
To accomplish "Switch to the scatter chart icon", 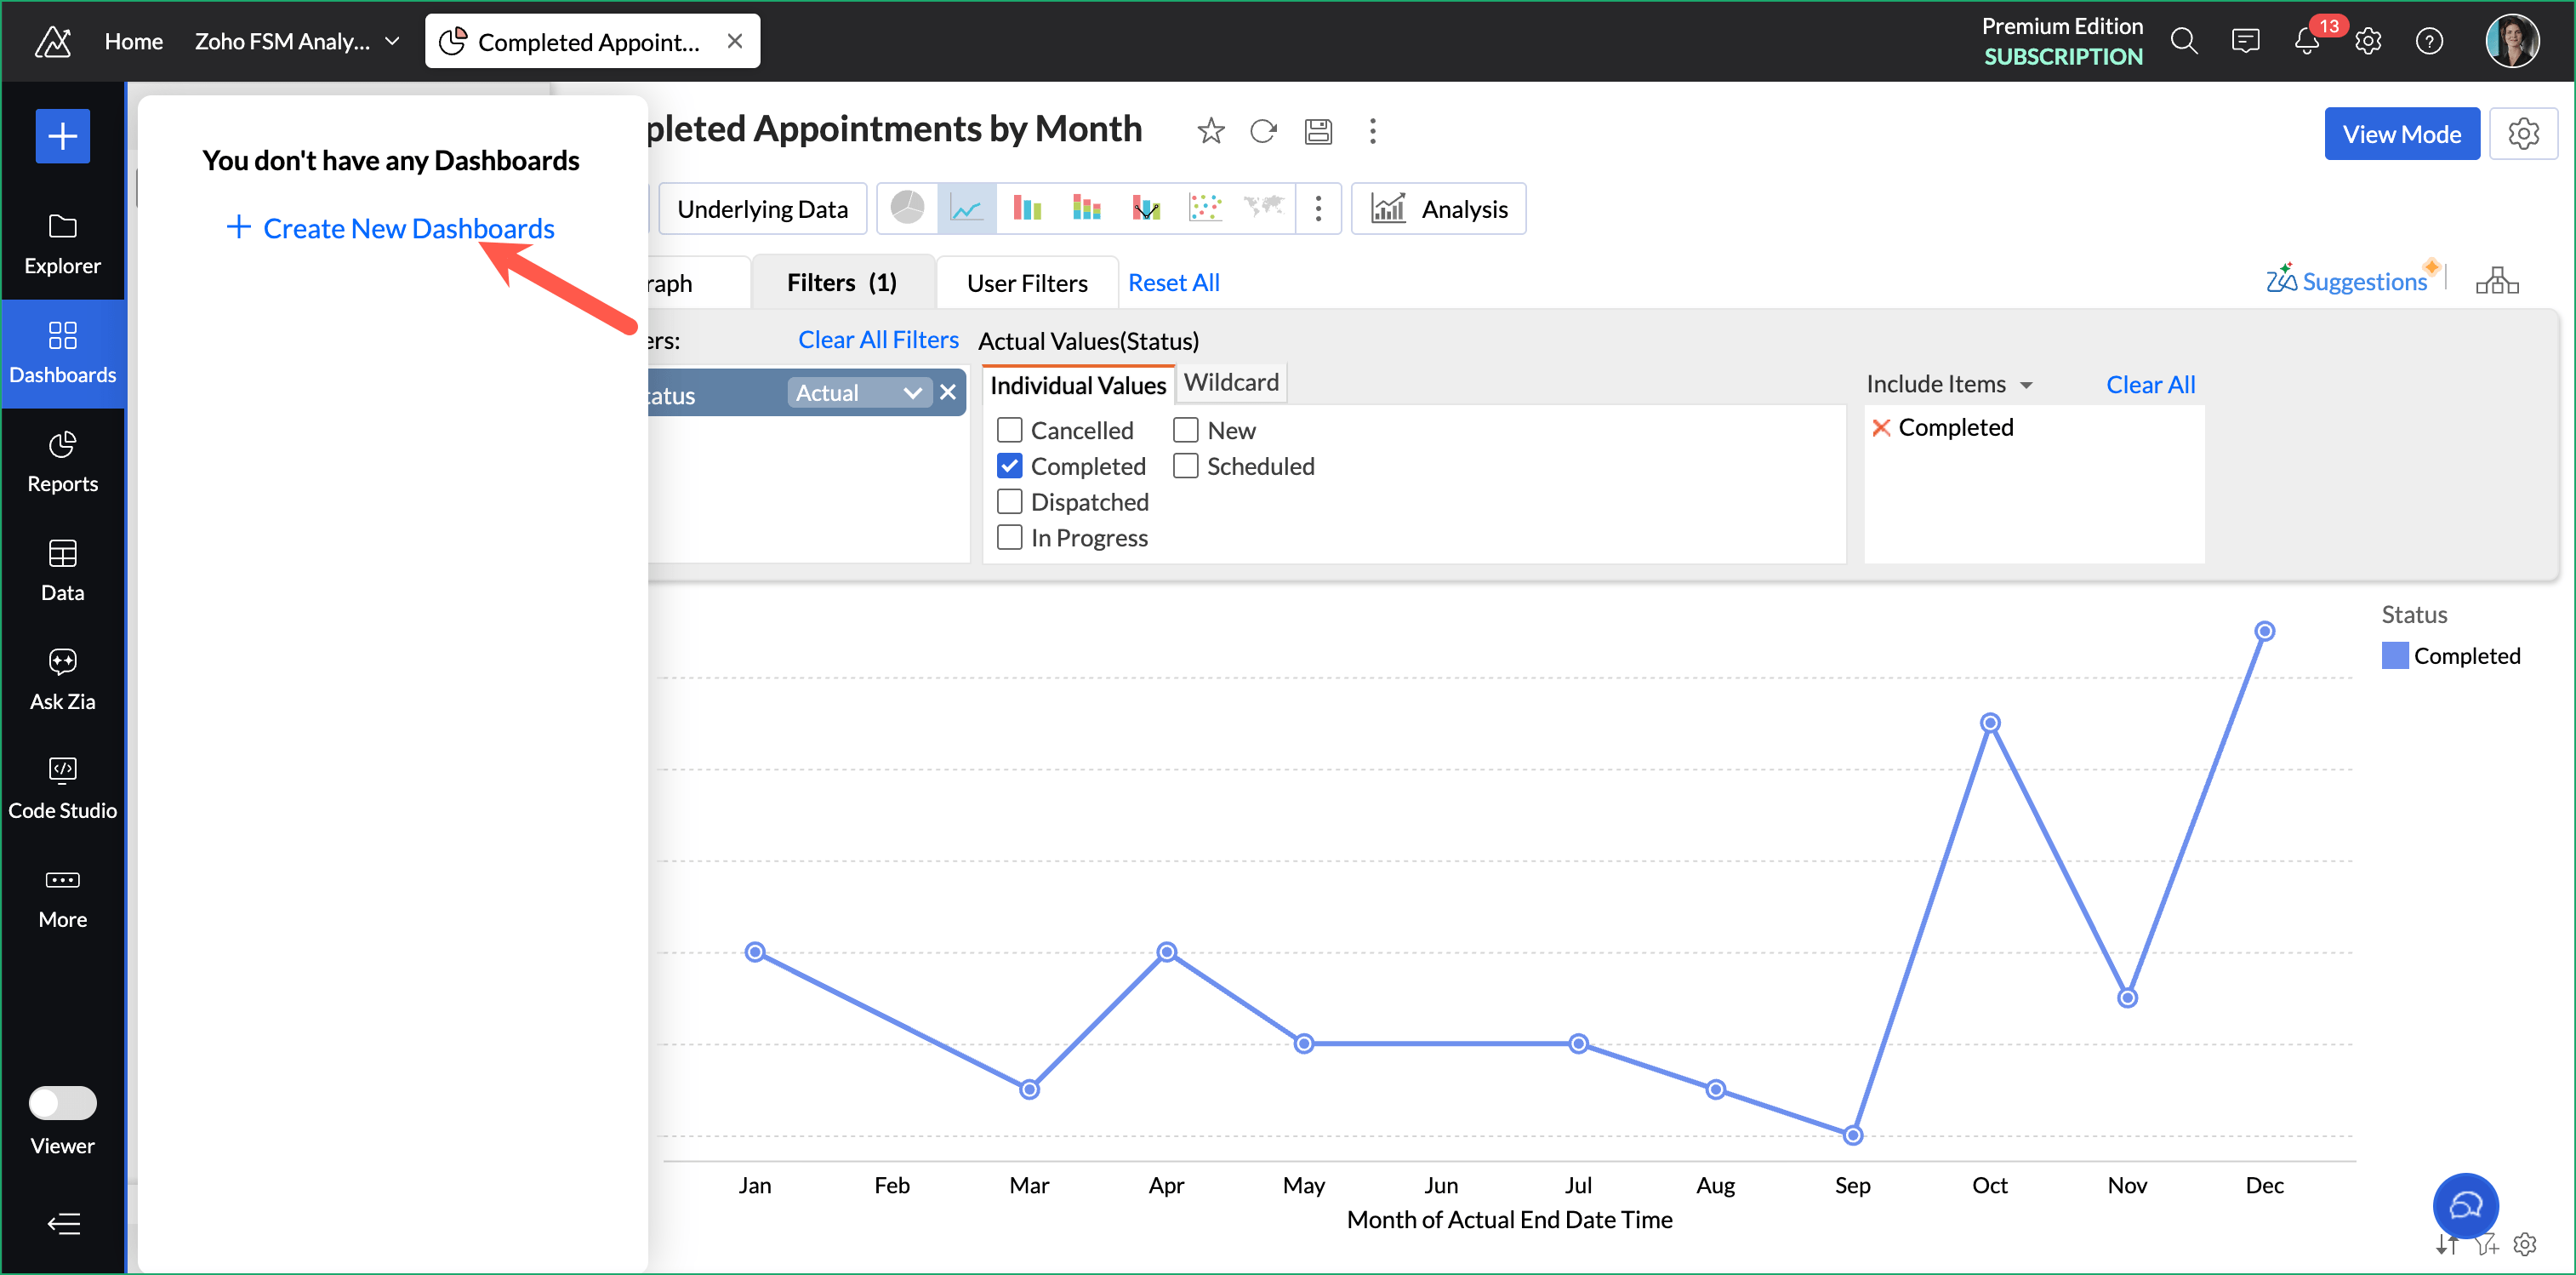I will pyautogui.click(x=1205, y=209).
